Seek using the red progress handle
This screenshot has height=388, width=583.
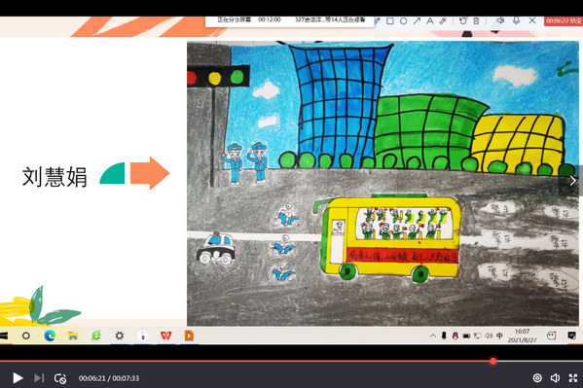(493, 361)
